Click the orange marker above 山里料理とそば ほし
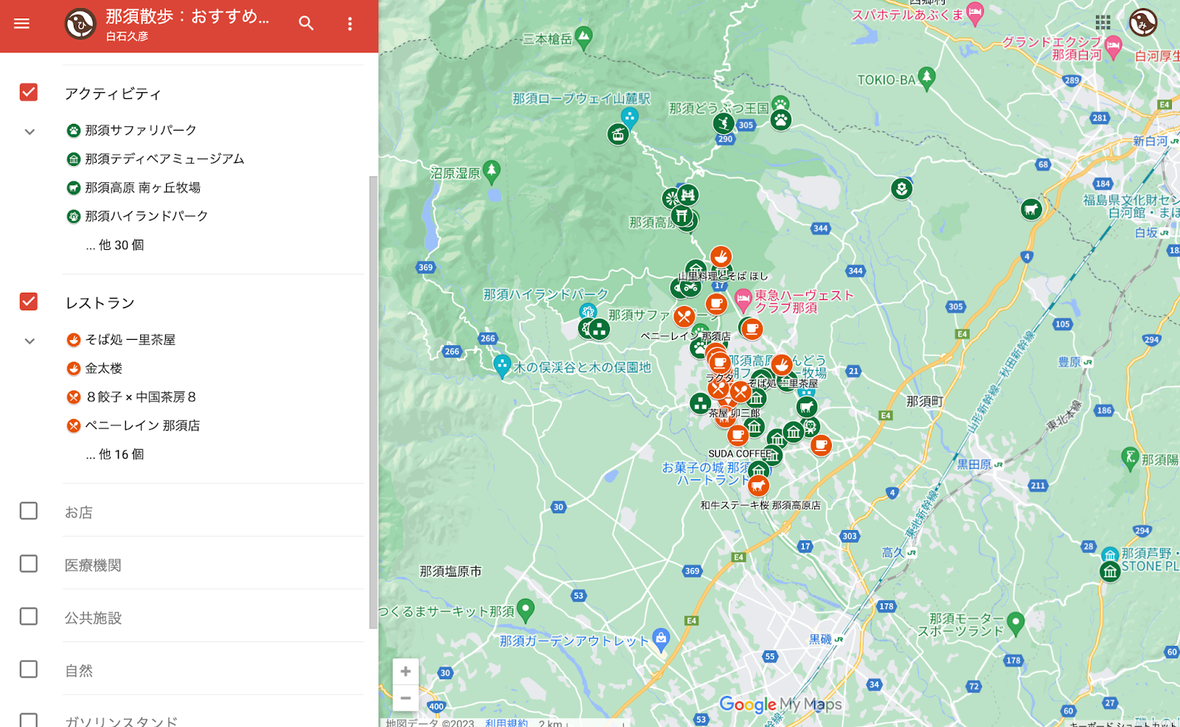This screenshot has width=1180, height=727. click(721, 257)
